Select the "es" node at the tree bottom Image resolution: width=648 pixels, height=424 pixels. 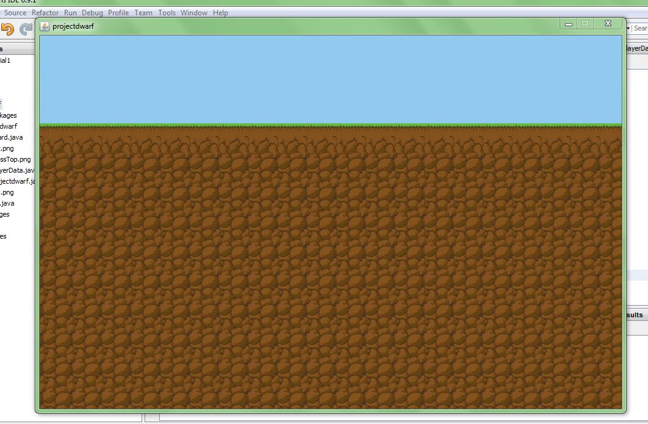3,236
